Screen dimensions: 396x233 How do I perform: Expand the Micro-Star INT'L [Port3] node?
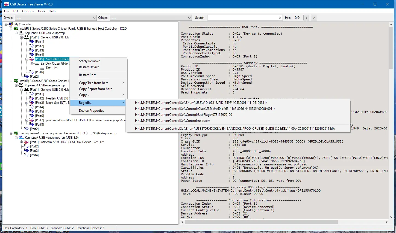[27, 103]
